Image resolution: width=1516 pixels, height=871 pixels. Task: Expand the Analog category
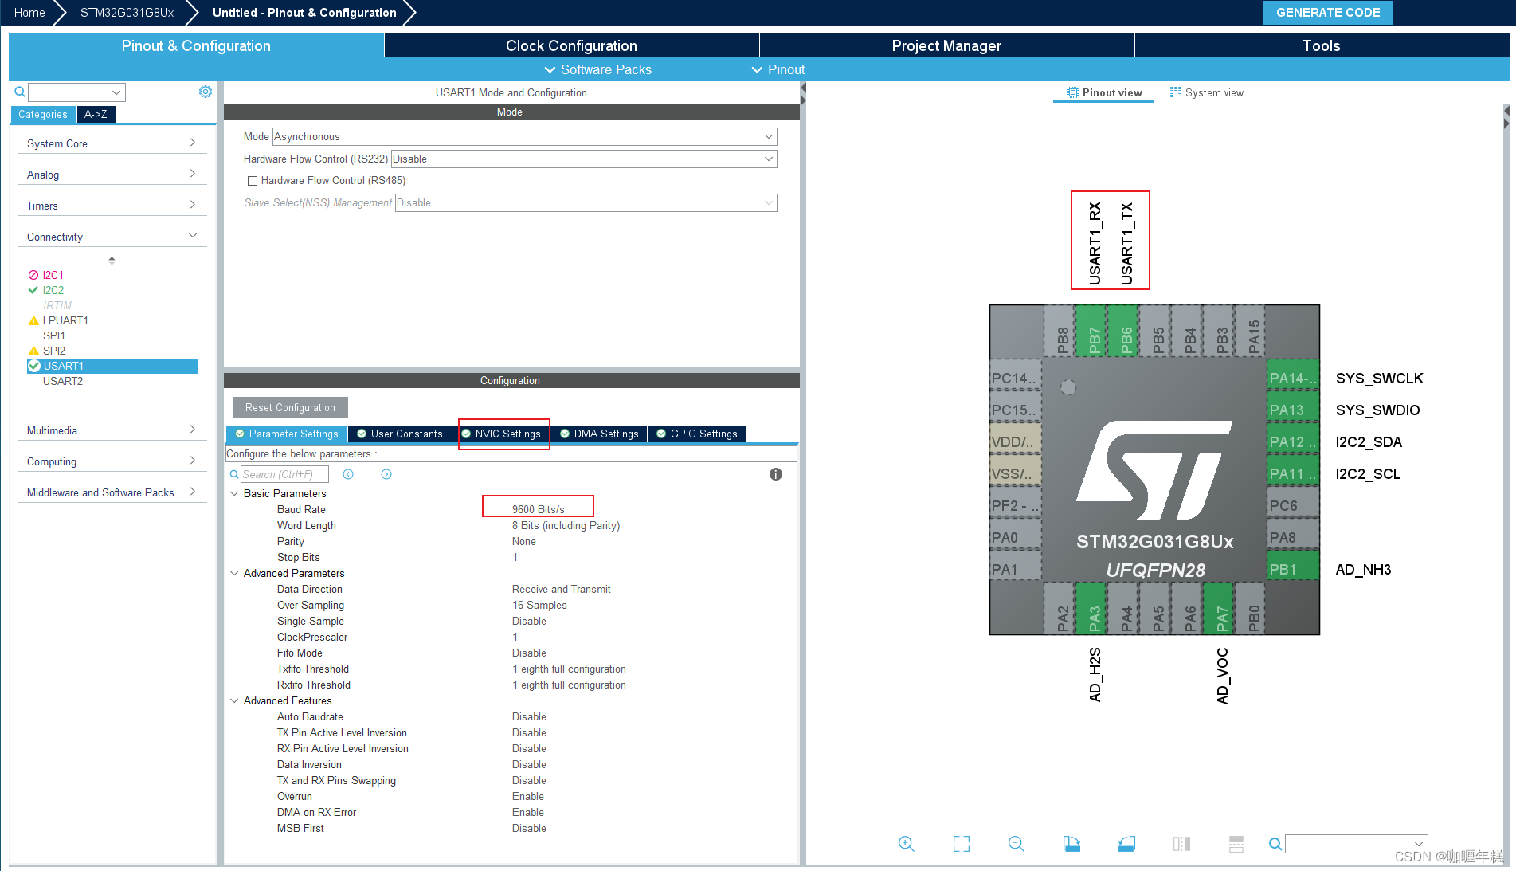tap(112, 175)
